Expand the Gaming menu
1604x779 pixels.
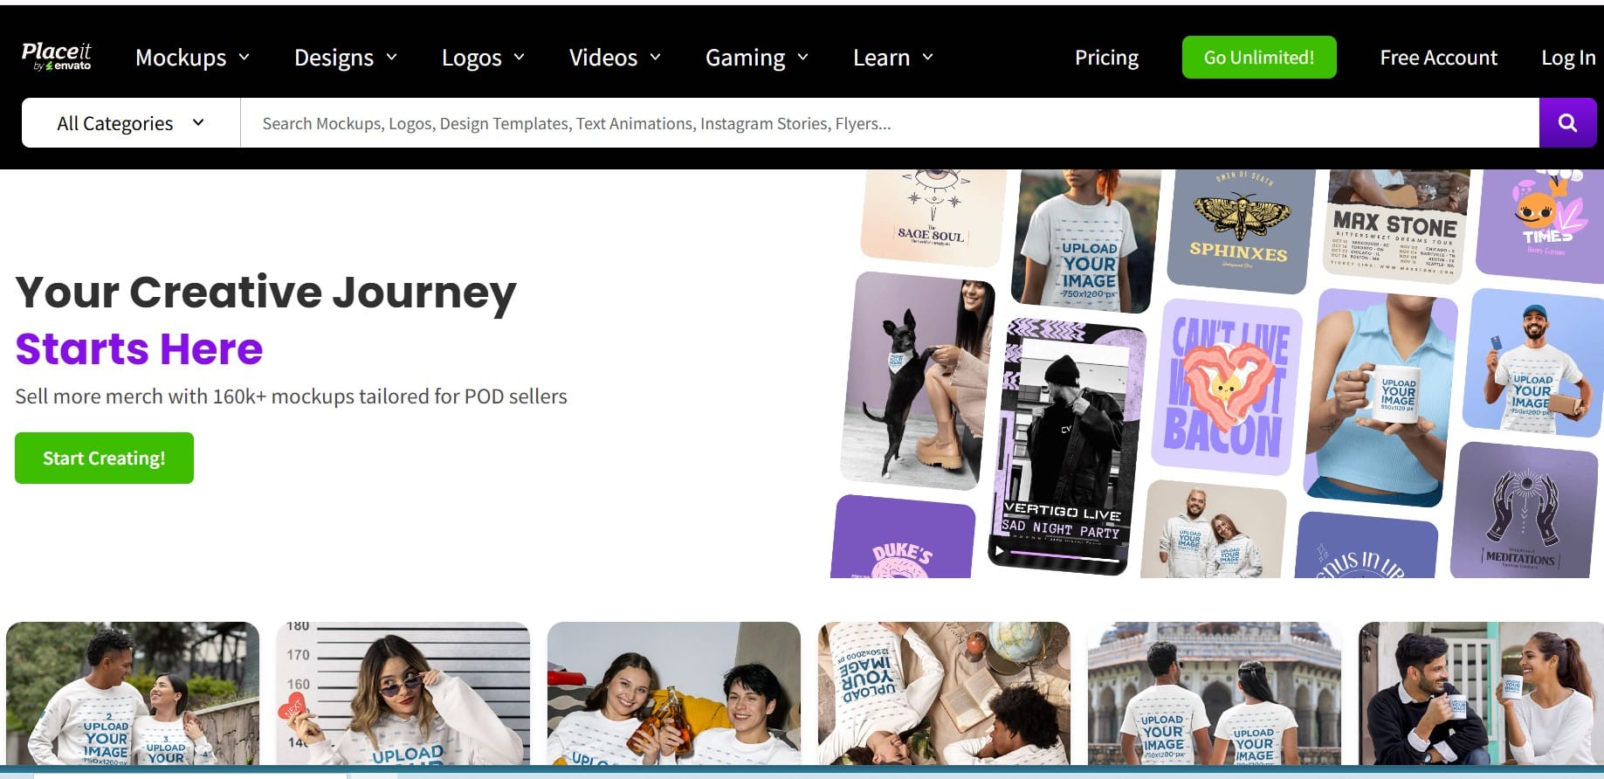coord(756,58)
